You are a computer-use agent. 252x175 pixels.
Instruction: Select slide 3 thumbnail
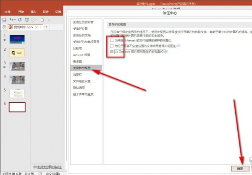17,66
